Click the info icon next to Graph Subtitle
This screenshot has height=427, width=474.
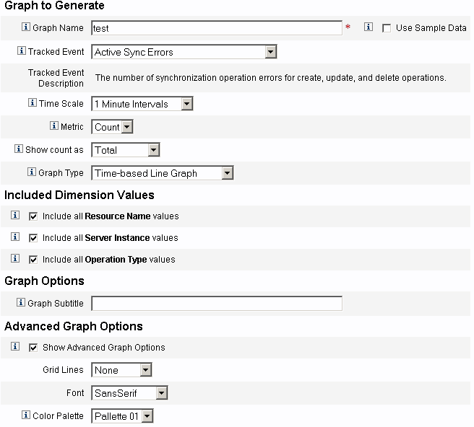click(x=21, y=304)
